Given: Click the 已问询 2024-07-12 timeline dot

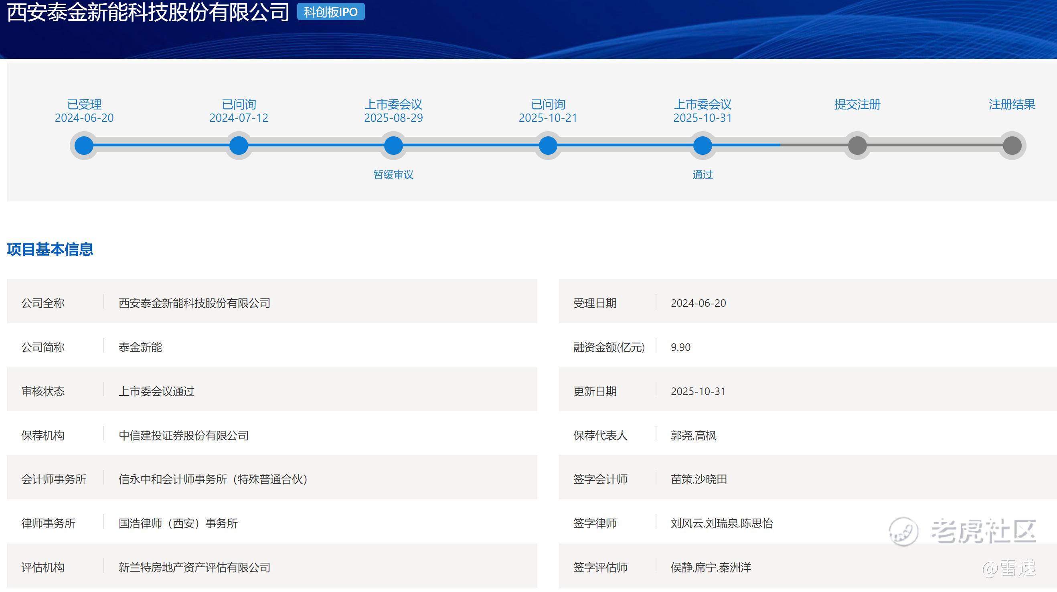Looking at the screenshot, I should tap(239, 145).
